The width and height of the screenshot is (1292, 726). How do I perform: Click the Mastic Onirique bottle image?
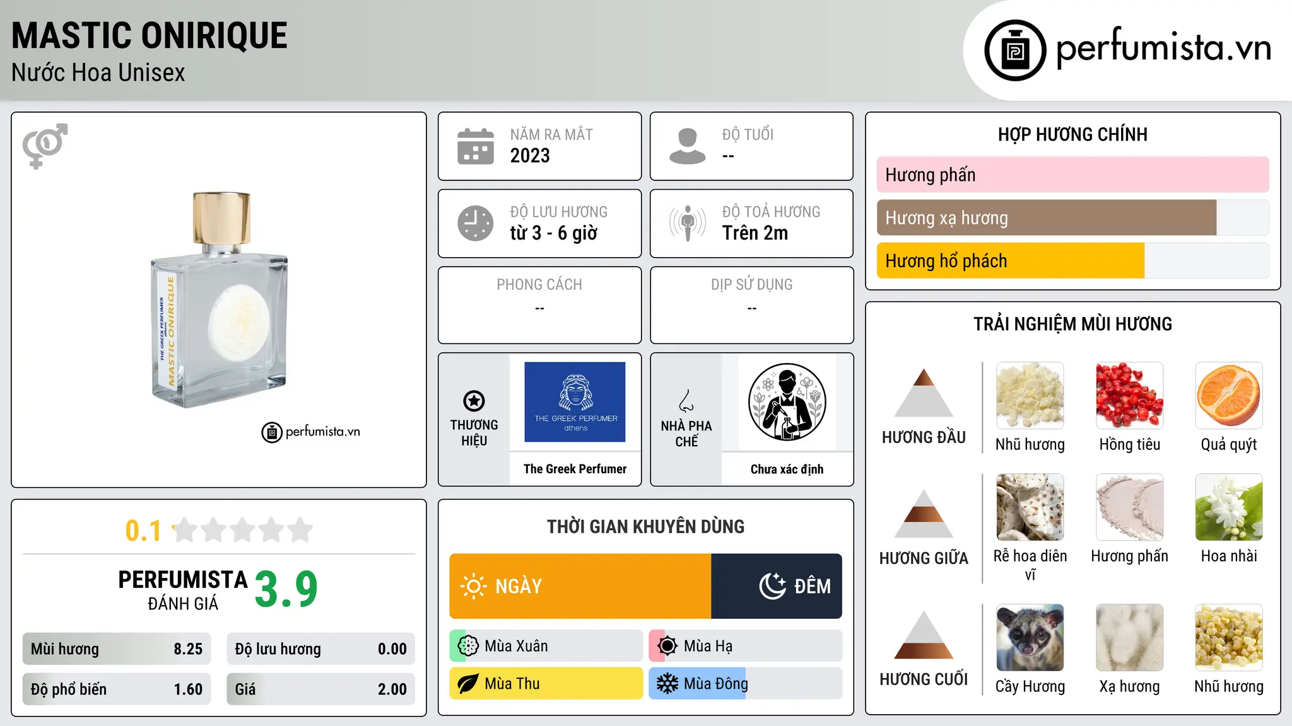[220, 301]
